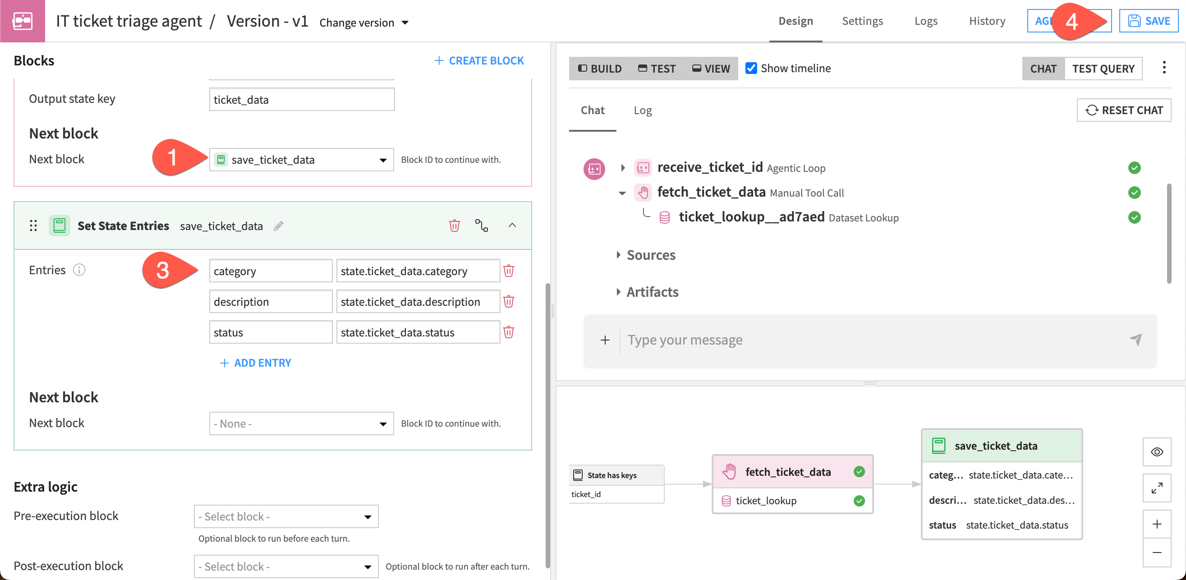This screenshot has width=1186, height=580.
Task: Click the chat timeline vertical scrollbar
Action: coord(1168,233)
